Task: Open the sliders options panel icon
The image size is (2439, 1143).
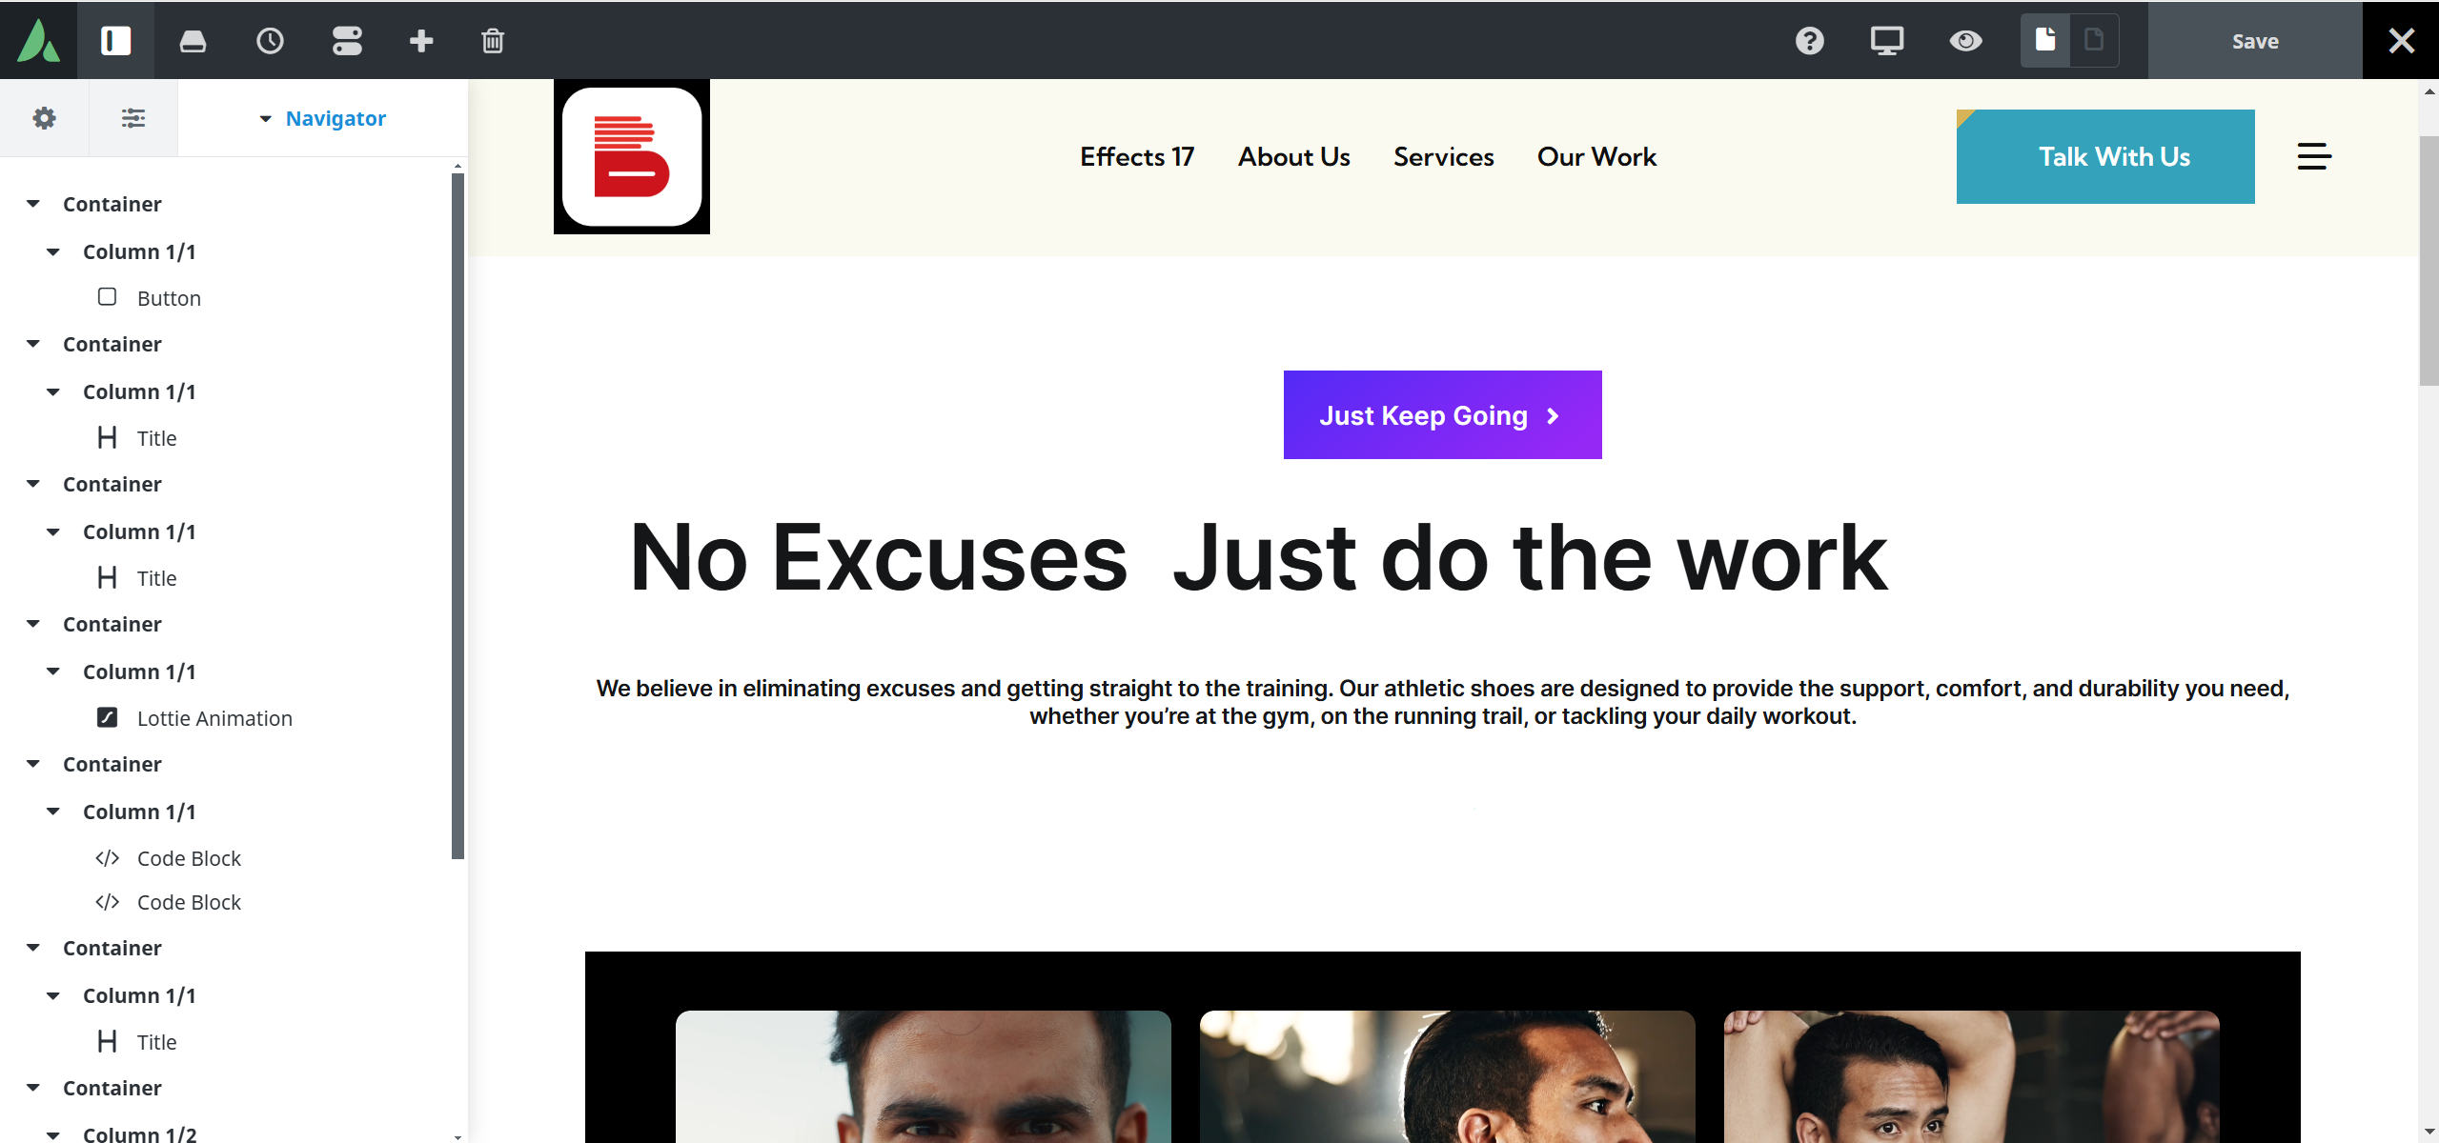Action: (x=133, y=118)
